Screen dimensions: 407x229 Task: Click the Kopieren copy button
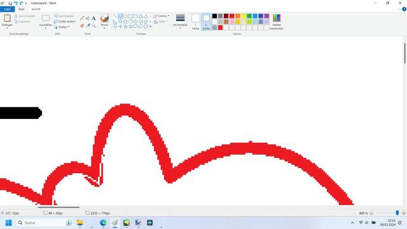(x=22, y=22)
